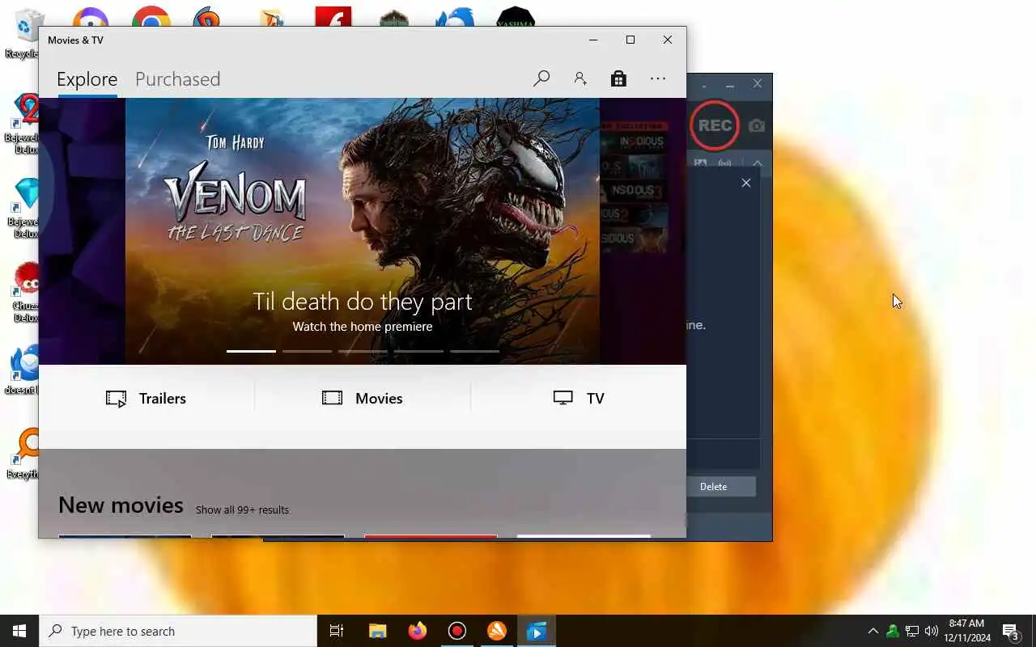Open the Trailers category

tap(146, 398)
